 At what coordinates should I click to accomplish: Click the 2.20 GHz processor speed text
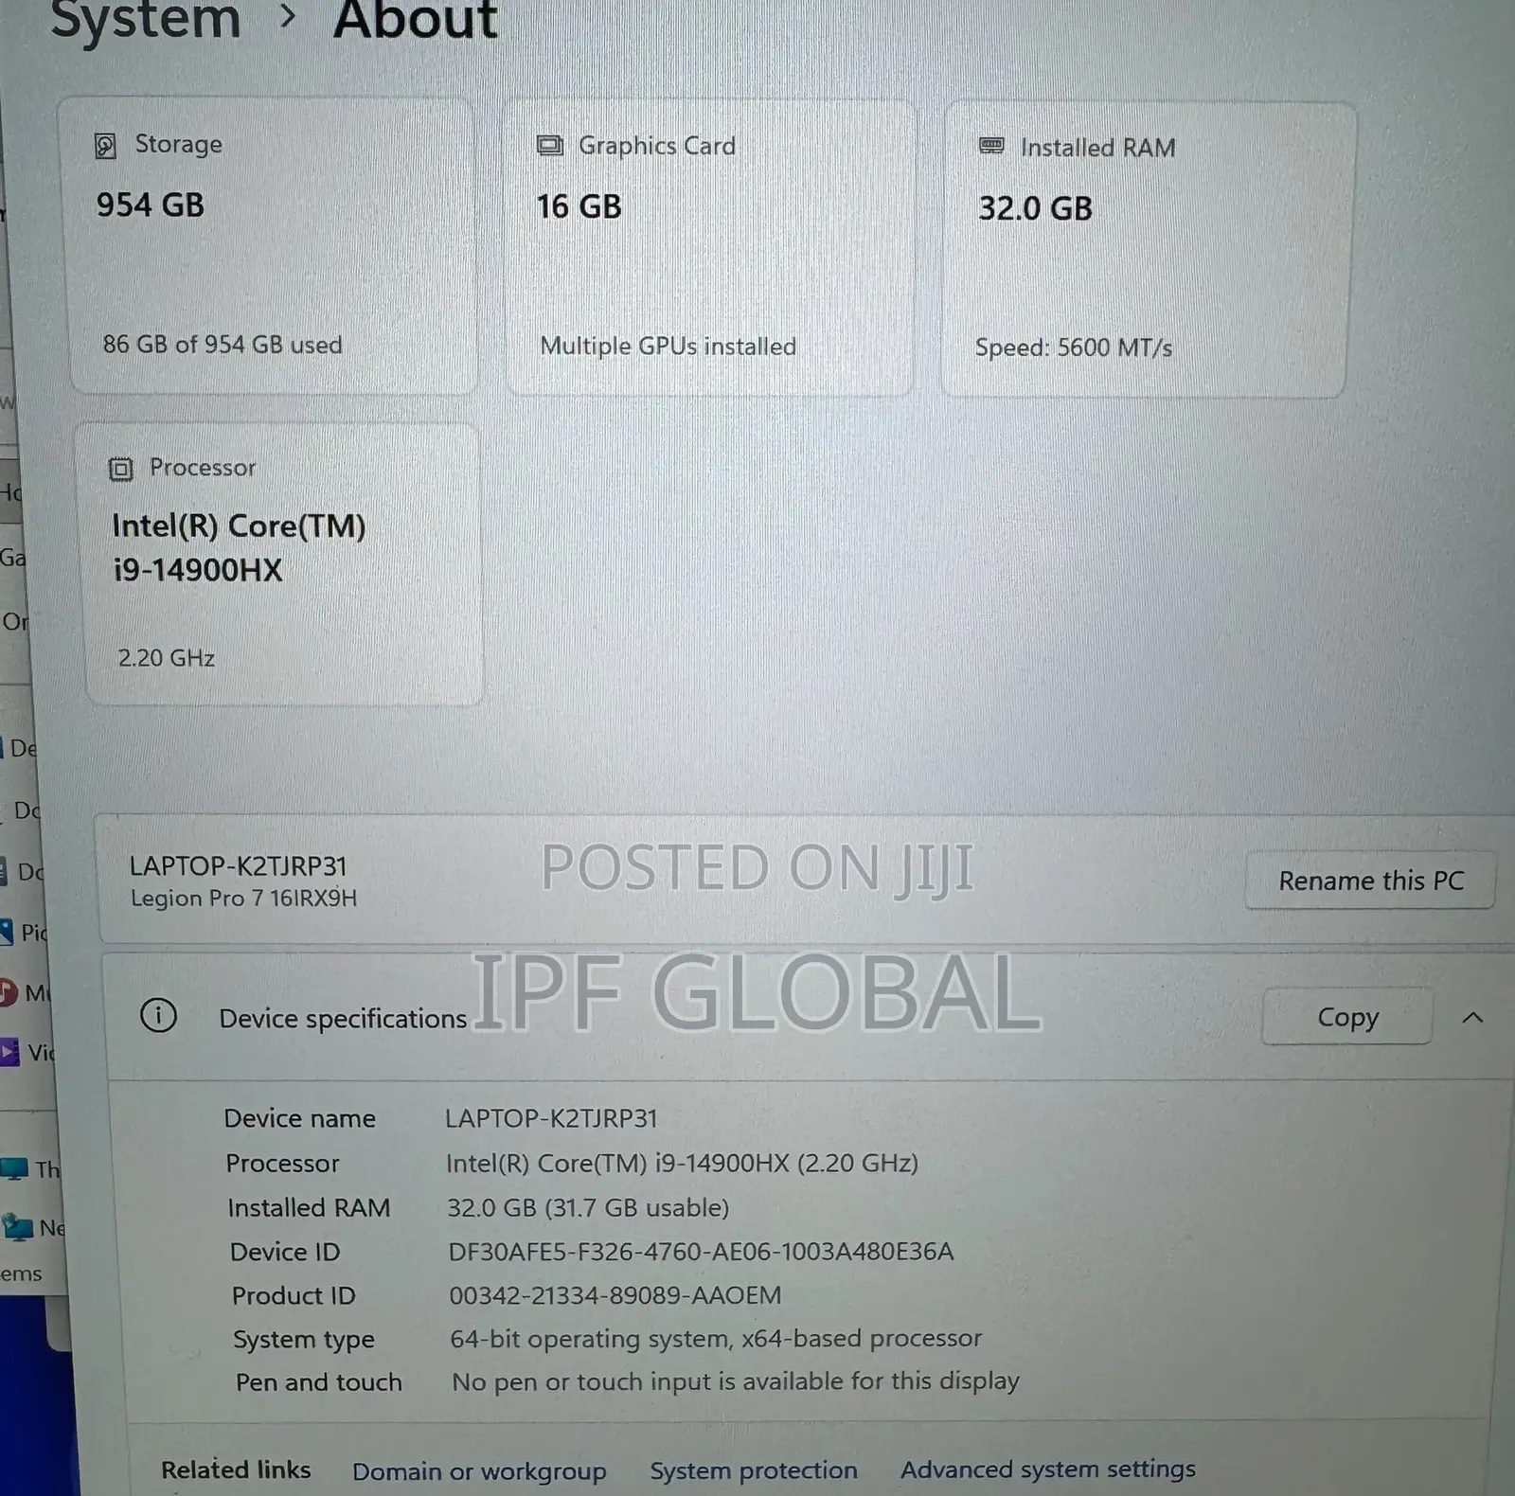[x=167, y=658]
